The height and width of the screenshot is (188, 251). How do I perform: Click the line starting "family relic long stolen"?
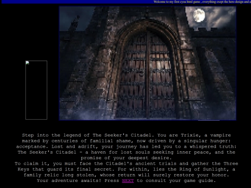pos(126,175)
